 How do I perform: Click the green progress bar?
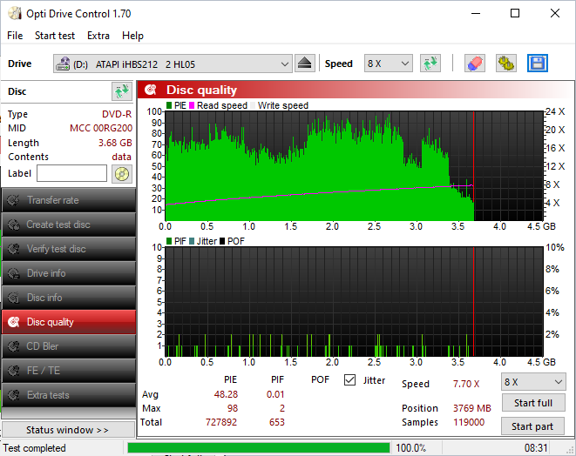(258, 448)
